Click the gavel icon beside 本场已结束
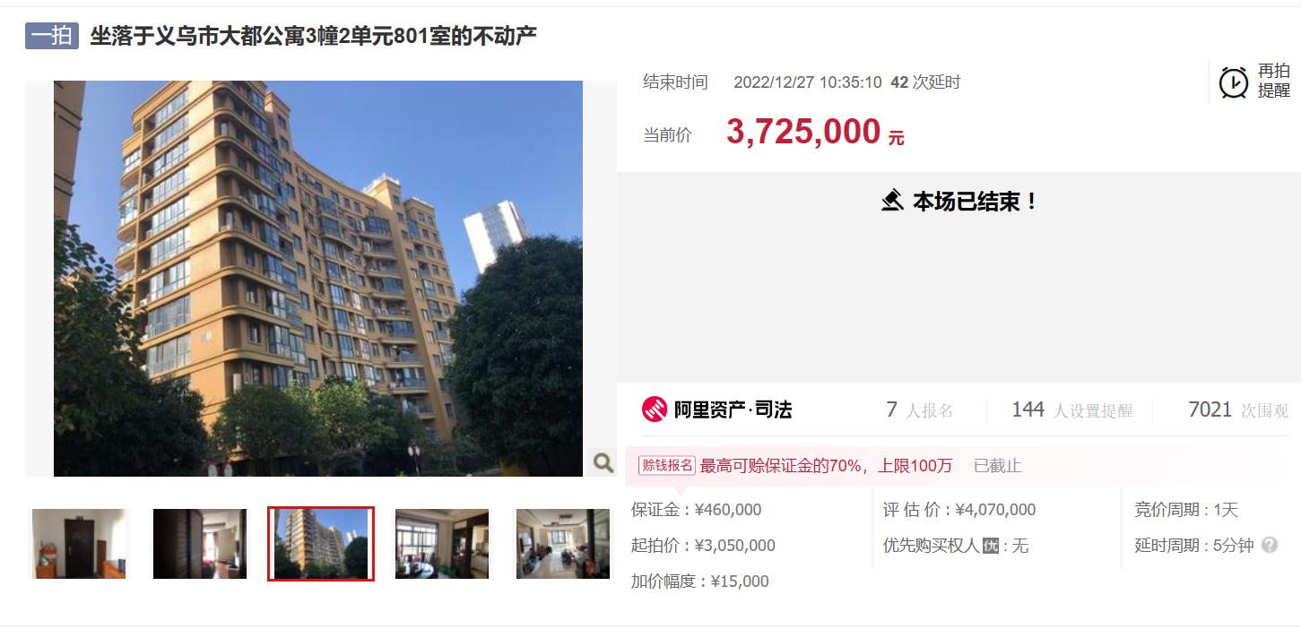1301x629 pixels. click(x=891, y=201)
